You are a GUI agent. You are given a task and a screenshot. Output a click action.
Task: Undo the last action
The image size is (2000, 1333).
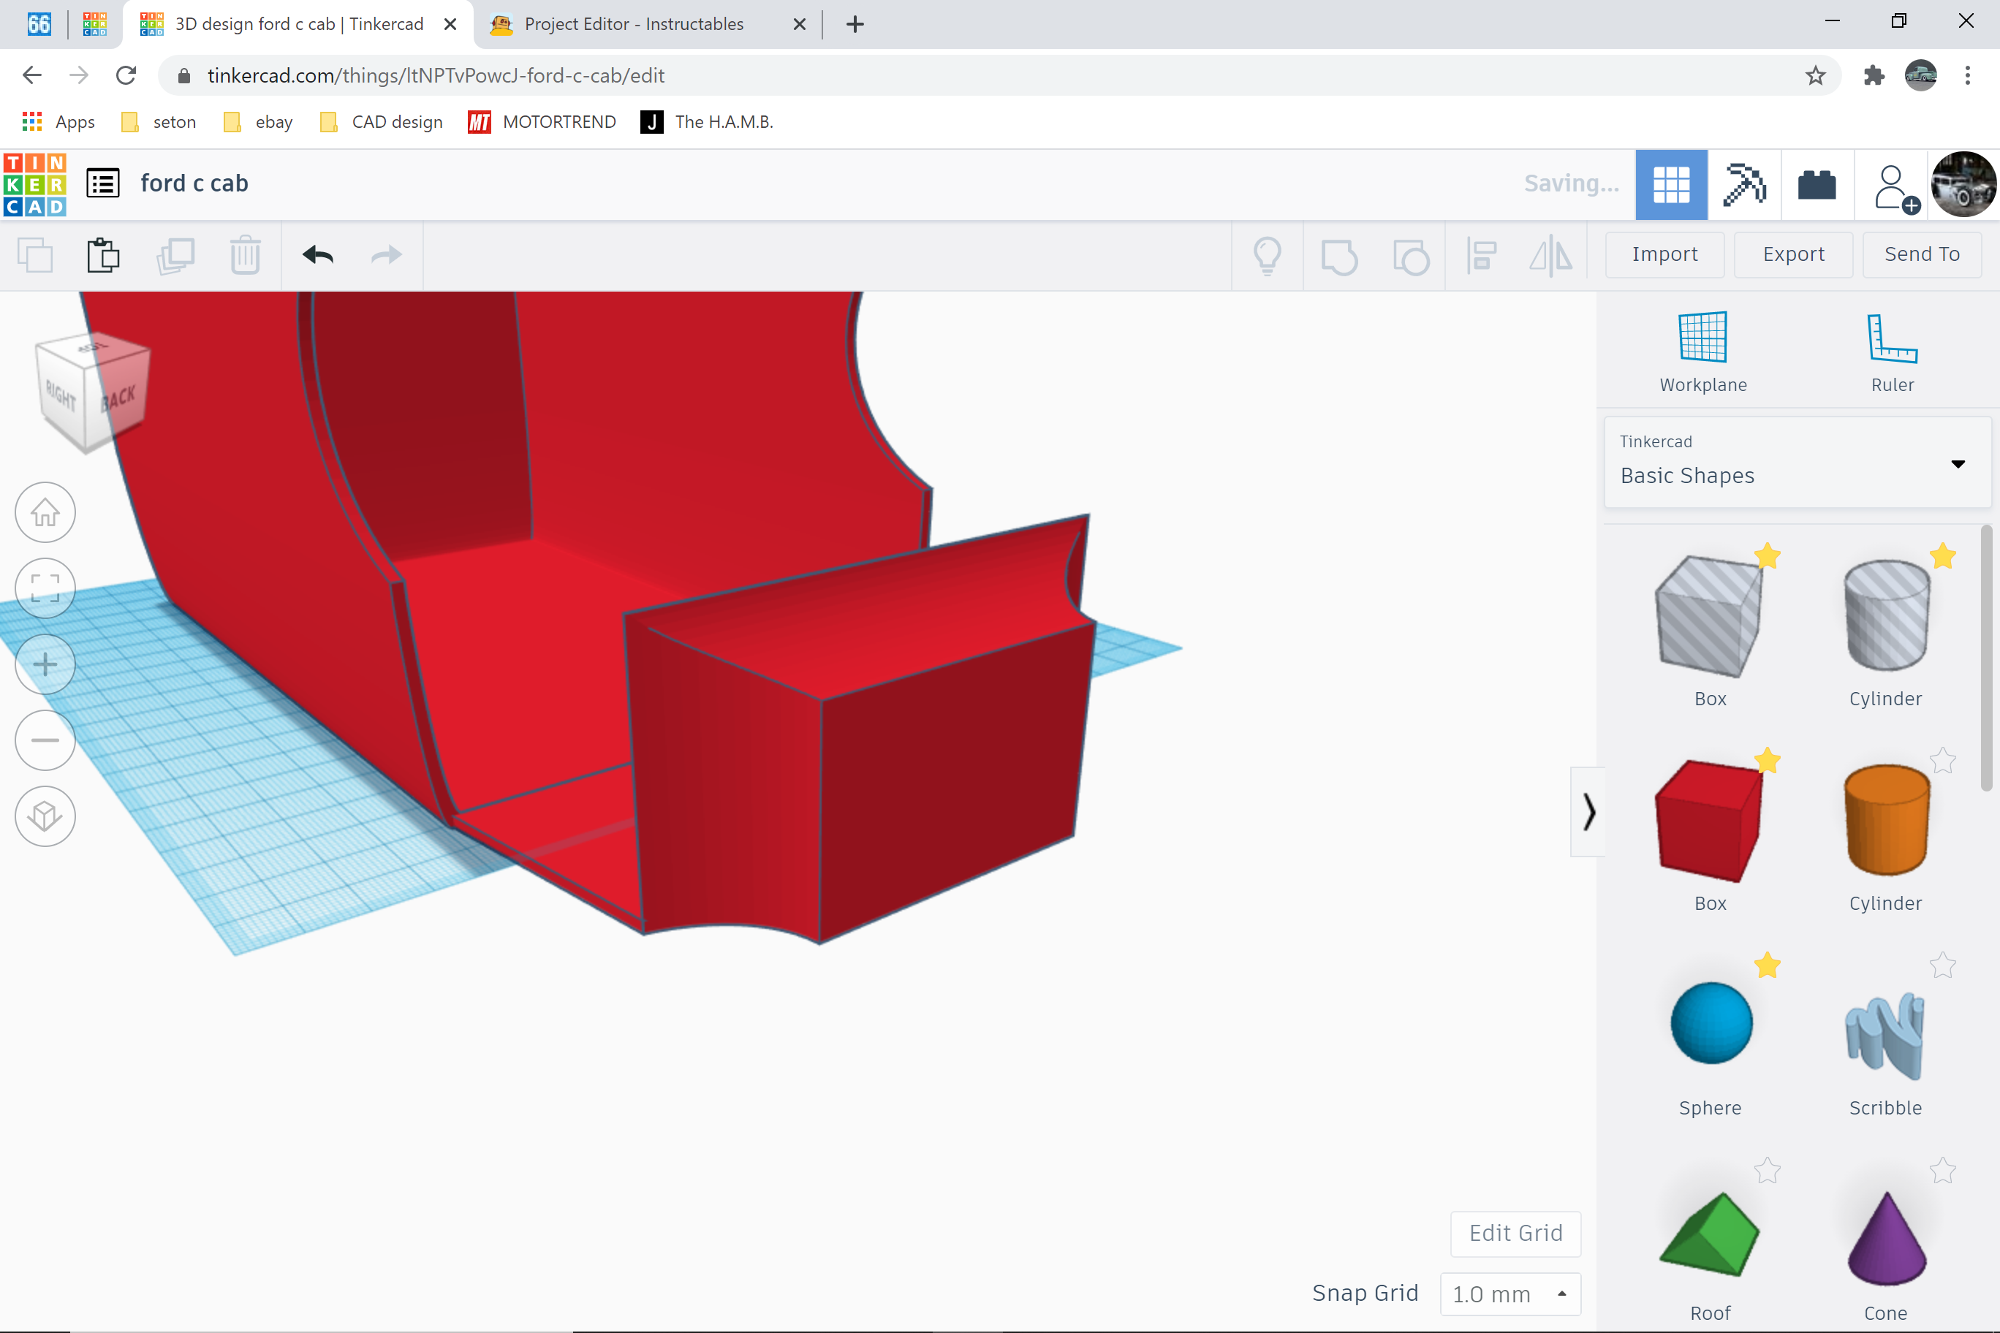coord(318,254)
